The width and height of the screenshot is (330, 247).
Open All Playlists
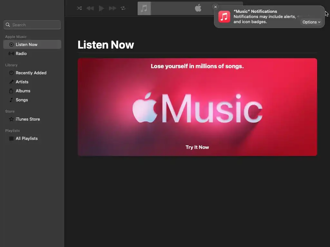coord(32,139)
